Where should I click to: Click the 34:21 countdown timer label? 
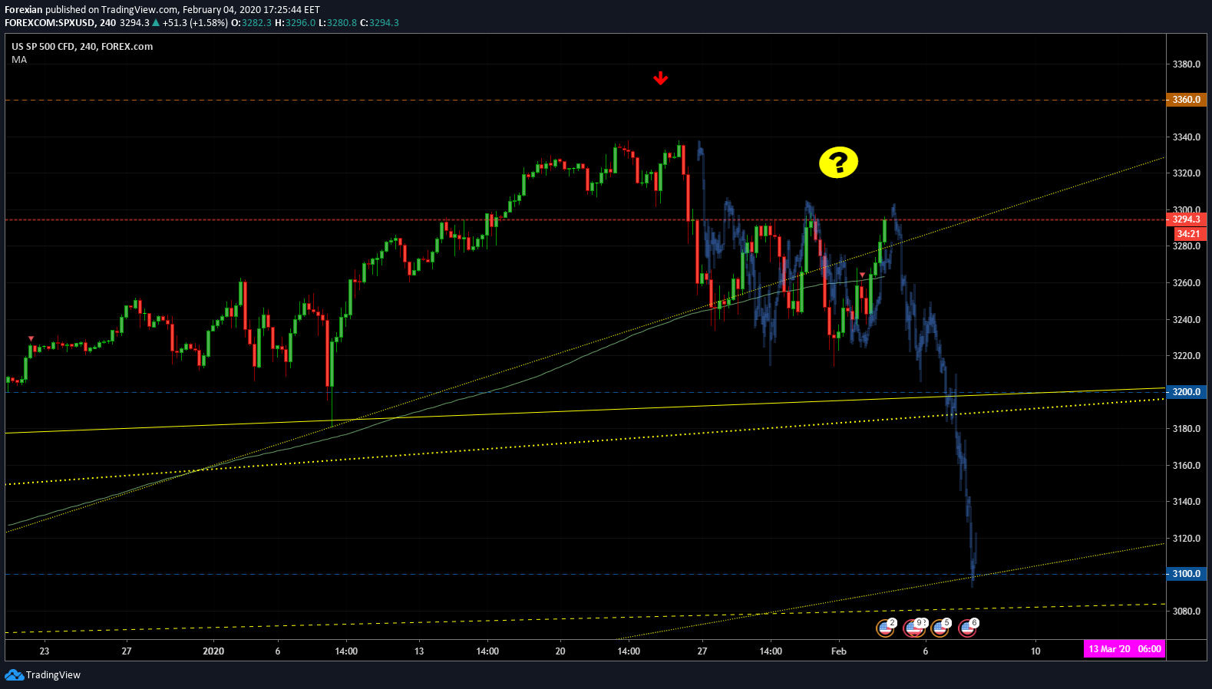click(x=1189, y=233)
